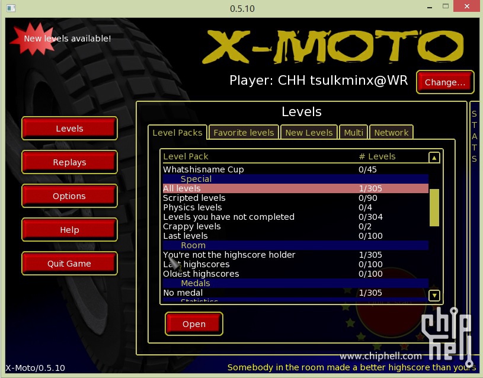
Task: Click the window icon in title bar
Action: (x=11, y=8)
